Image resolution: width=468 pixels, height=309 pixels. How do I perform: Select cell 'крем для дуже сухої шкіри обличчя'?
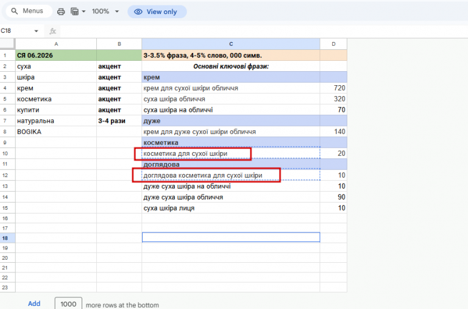tap(231, 132)
